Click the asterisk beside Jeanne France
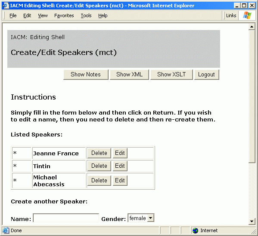 (15, 153)
